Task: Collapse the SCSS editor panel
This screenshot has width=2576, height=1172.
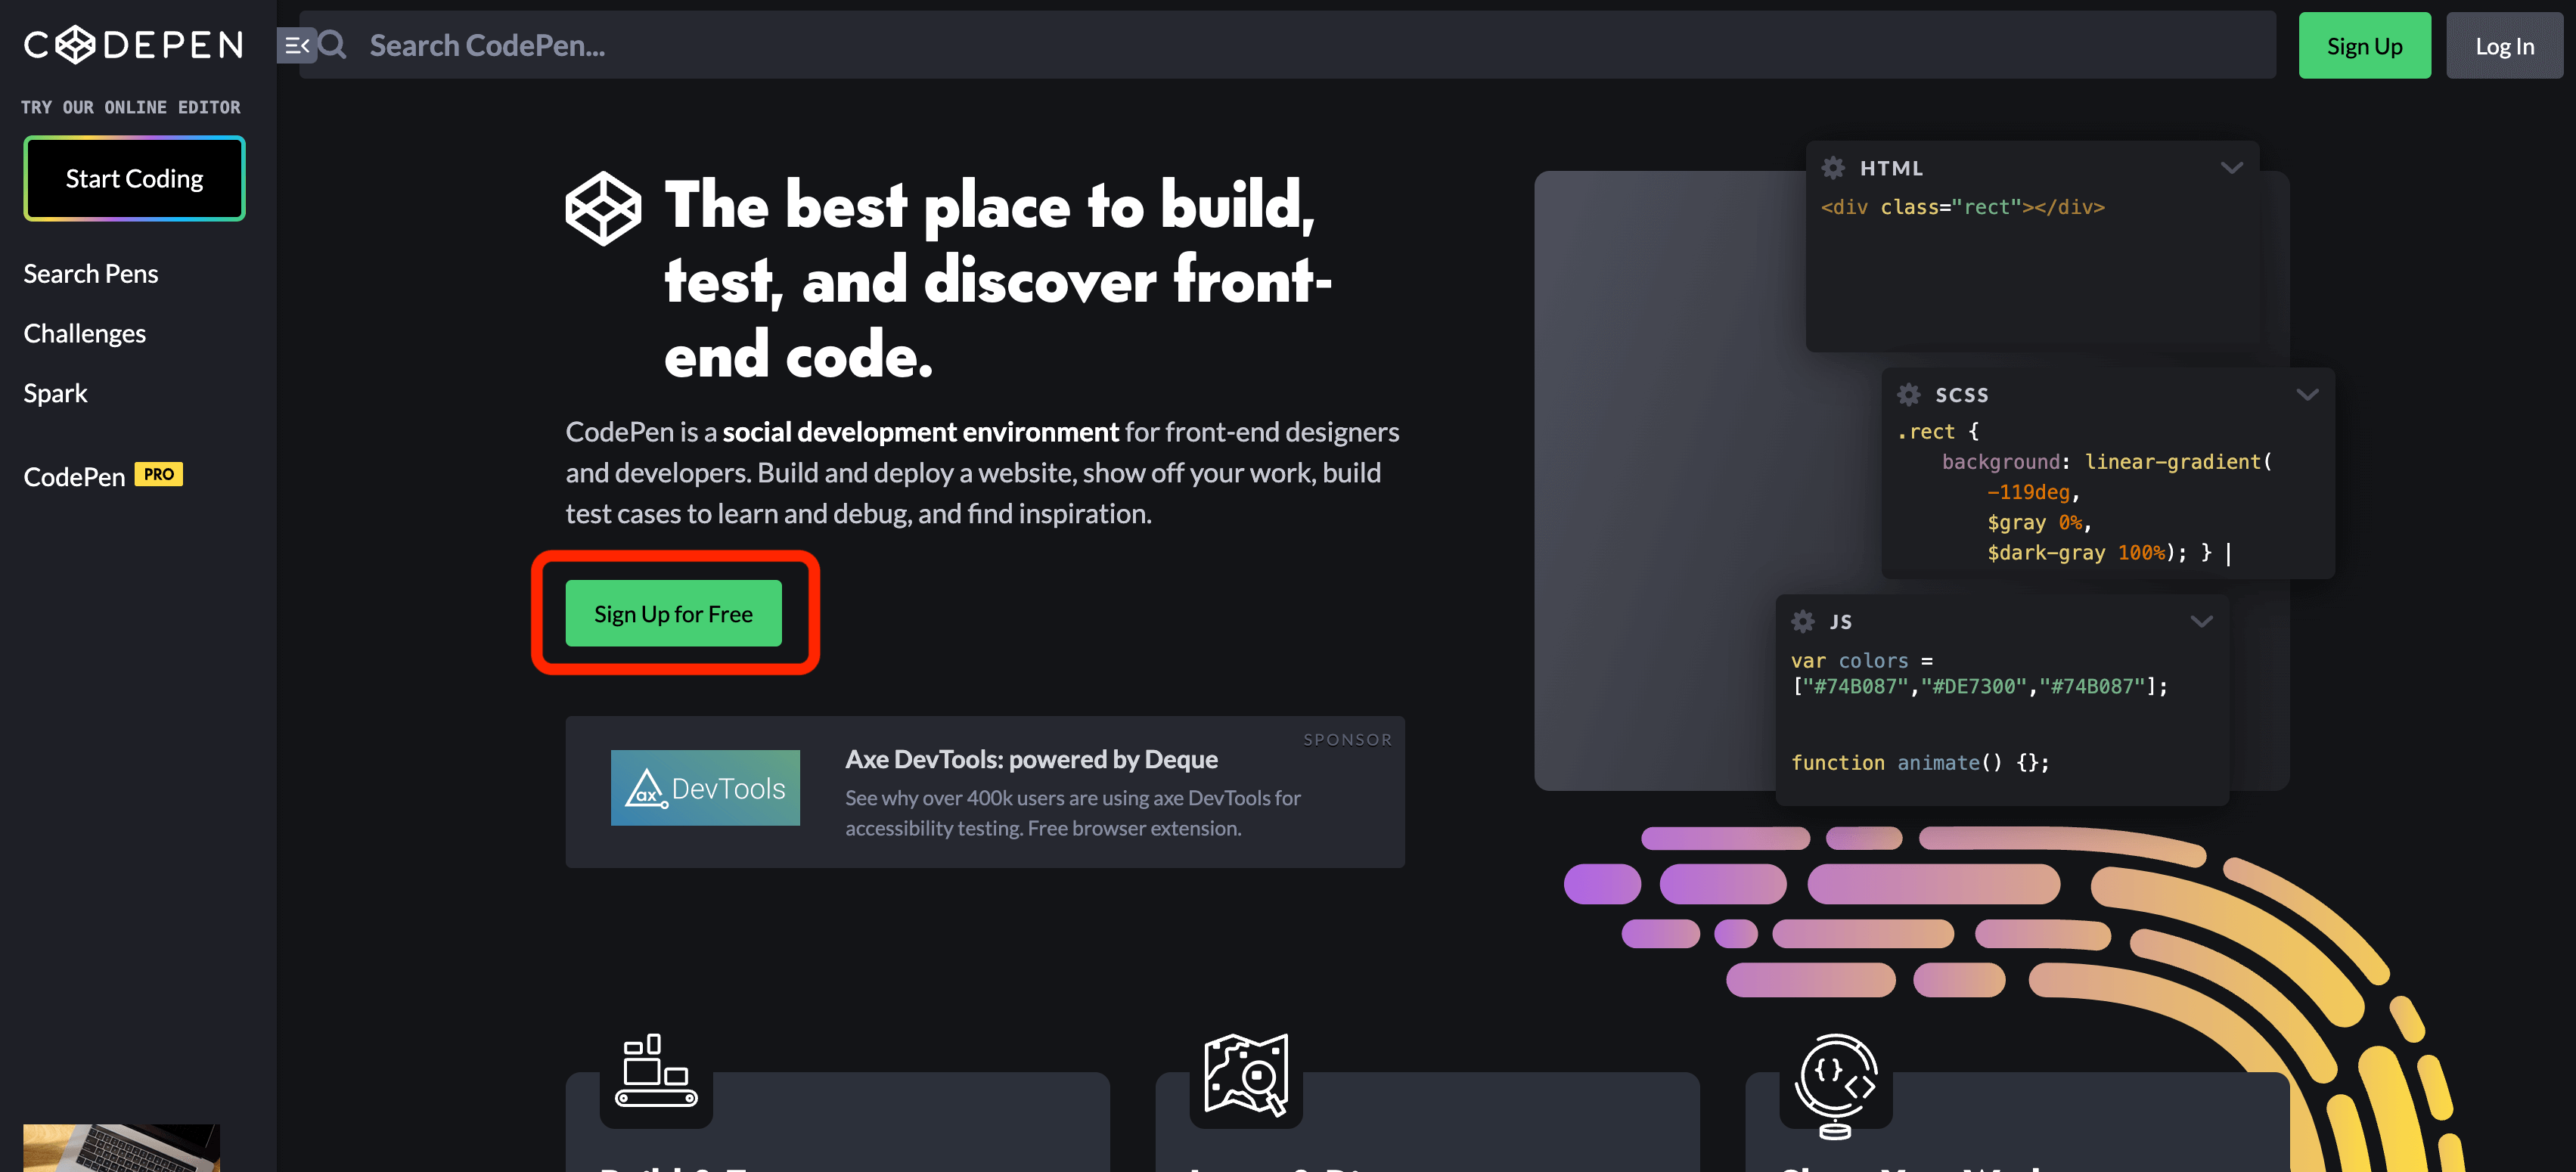Action: pos(2307,395)
